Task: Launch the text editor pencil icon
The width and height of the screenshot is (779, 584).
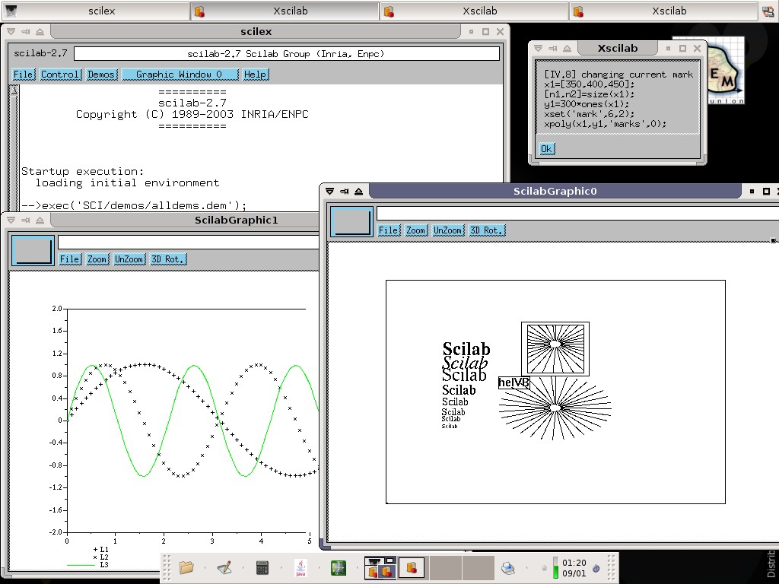Action: coord(224,567)
